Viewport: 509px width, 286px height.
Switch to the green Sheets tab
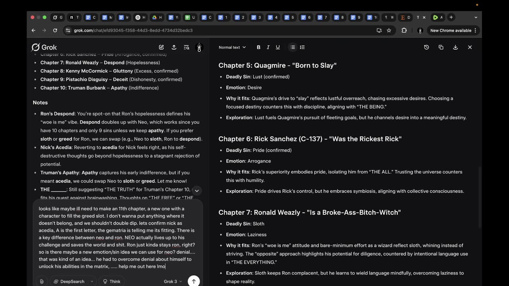point(190,17)
